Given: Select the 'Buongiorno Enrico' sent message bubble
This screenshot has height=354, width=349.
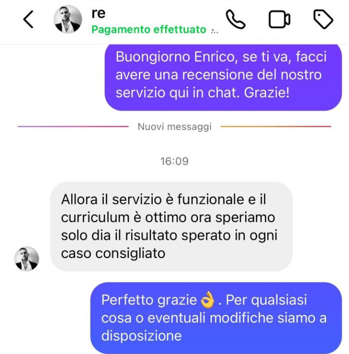Looking at the screenshot, I should pos(223,77).
